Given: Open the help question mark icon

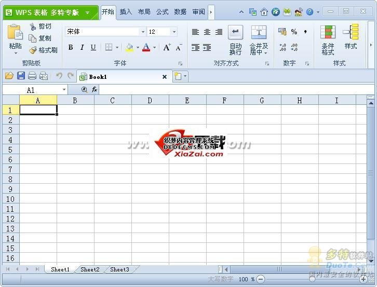Looking at the screenshot, I should (309, 12).
